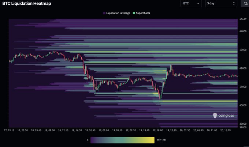Click the 19, 18:00 time label
The height and width of the screenshot is (147, 249).
click(158, 130)
